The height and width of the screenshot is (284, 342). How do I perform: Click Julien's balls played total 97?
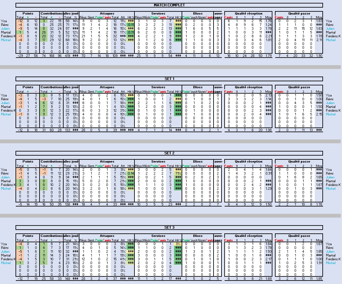[x=67, y=28]
